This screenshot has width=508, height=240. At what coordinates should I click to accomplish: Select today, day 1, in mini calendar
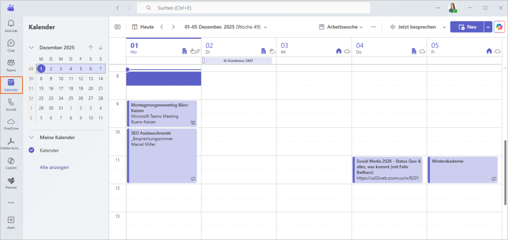41,69
